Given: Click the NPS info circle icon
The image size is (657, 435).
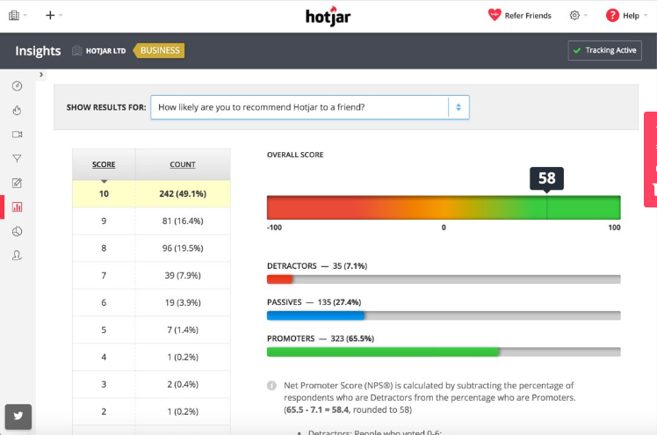Looking at the screenshot, I should [271, 386].
